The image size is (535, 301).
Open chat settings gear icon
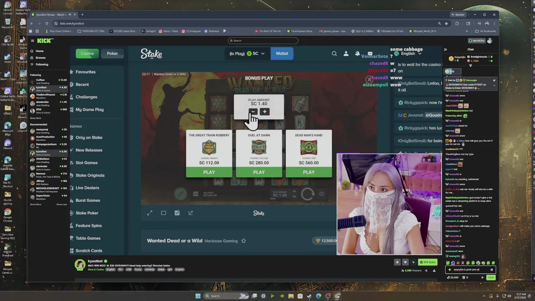click(482, 278)
